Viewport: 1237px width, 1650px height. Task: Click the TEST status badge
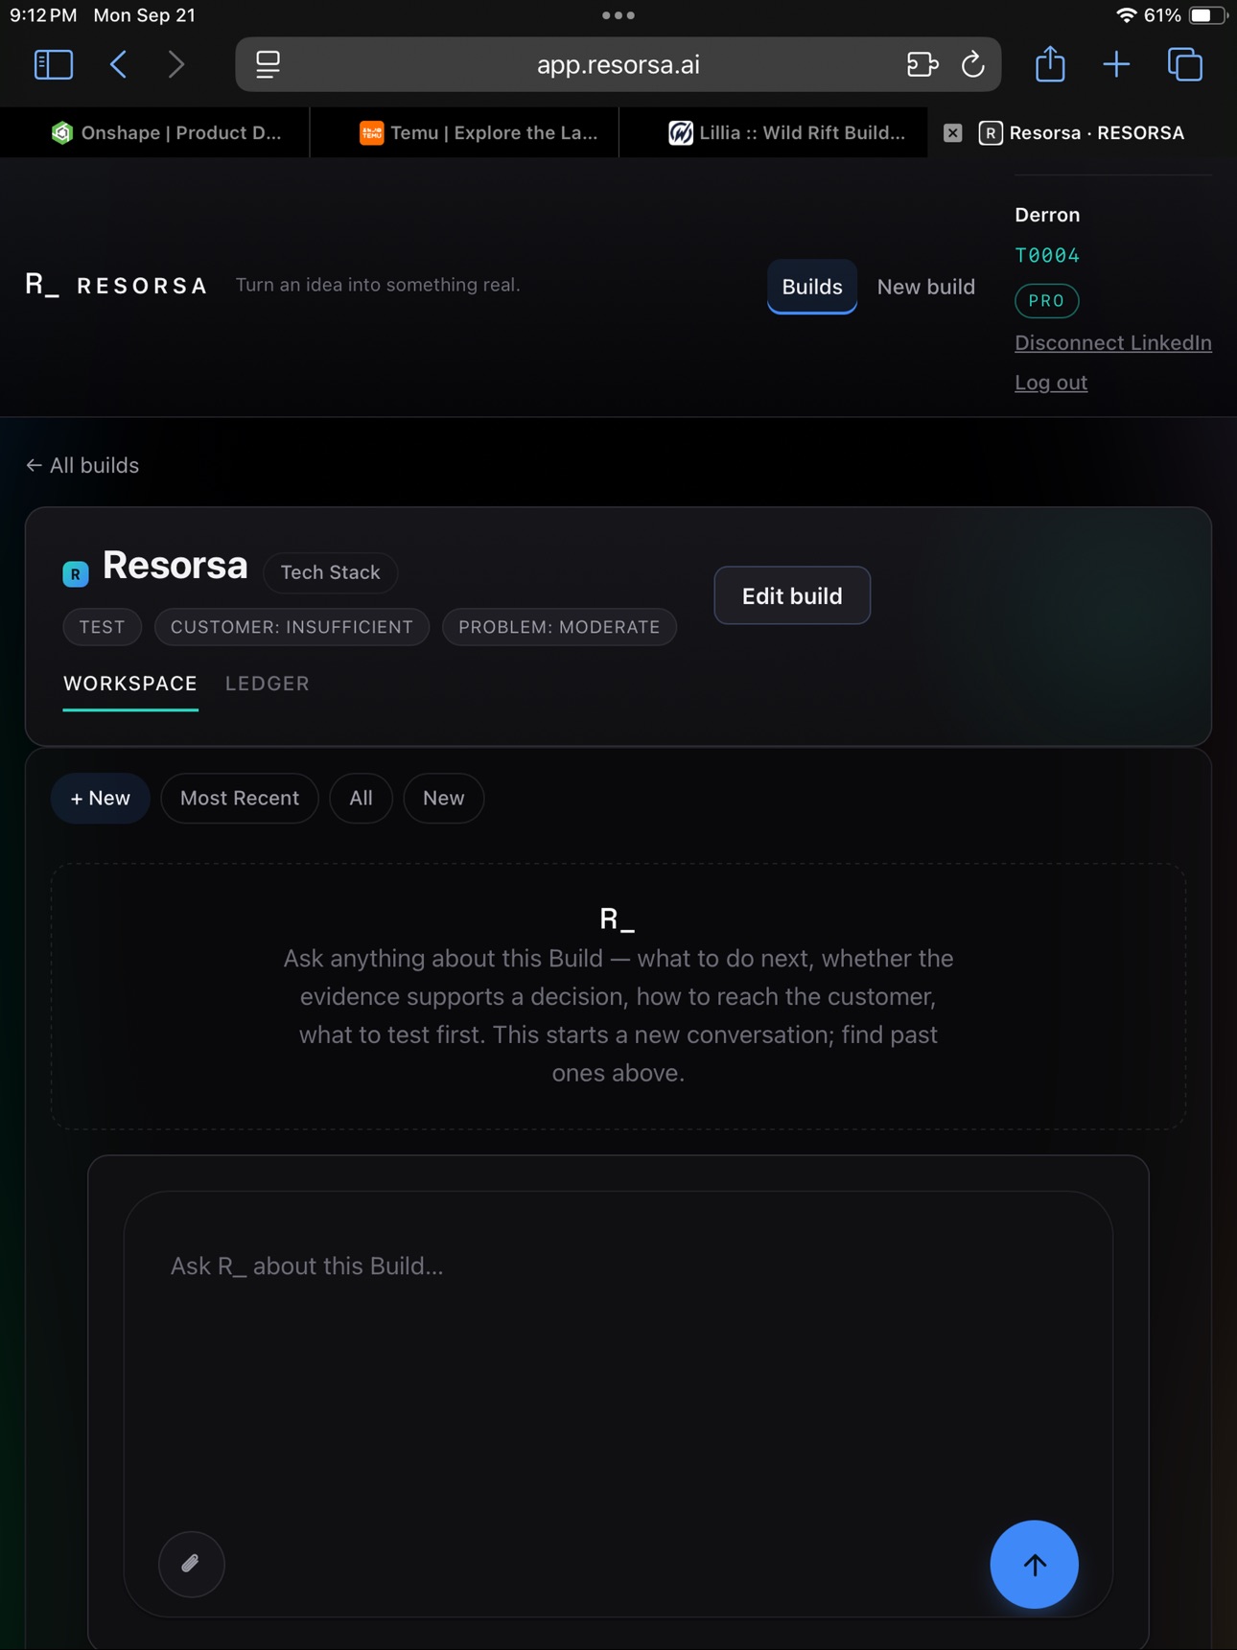102,627
